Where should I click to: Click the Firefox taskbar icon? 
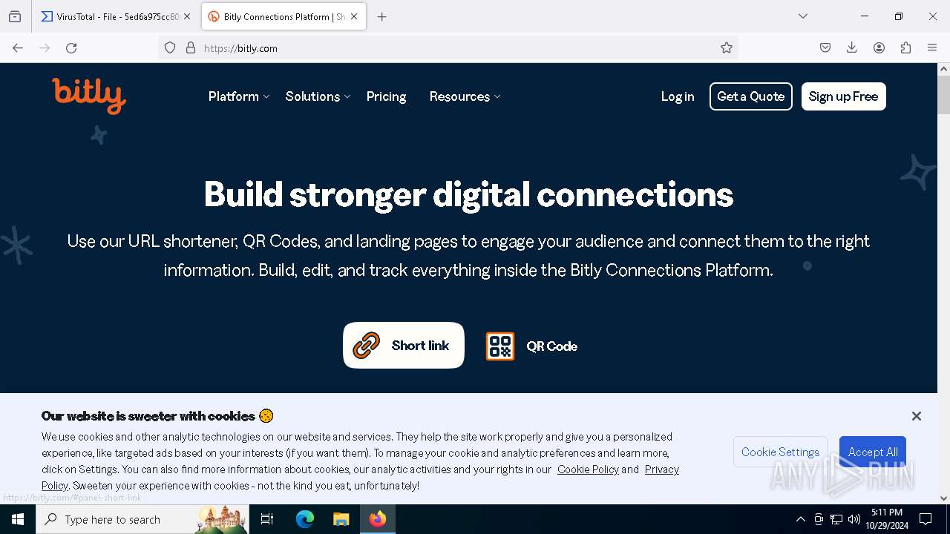point(378,519)
